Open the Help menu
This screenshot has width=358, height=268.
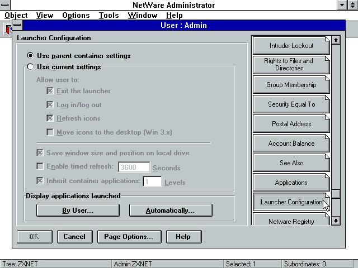pyautogui.click(x=174, y=15)
